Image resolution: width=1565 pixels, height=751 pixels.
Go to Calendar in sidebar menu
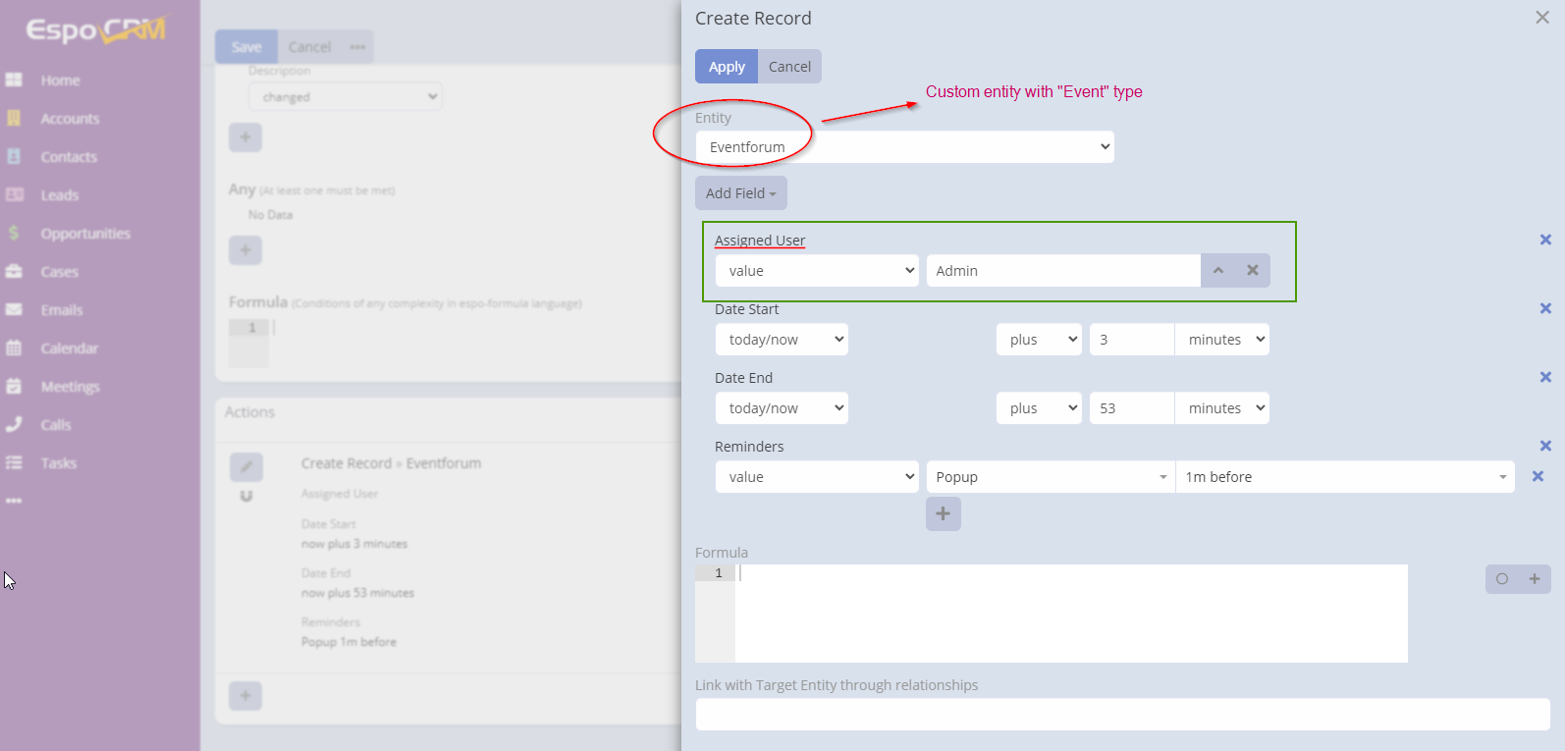tap(70, 349)
